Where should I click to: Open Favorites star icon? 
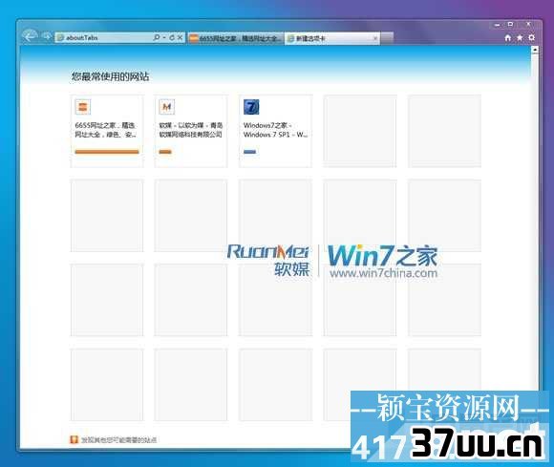pyautogui.click(x=520, y=38)
